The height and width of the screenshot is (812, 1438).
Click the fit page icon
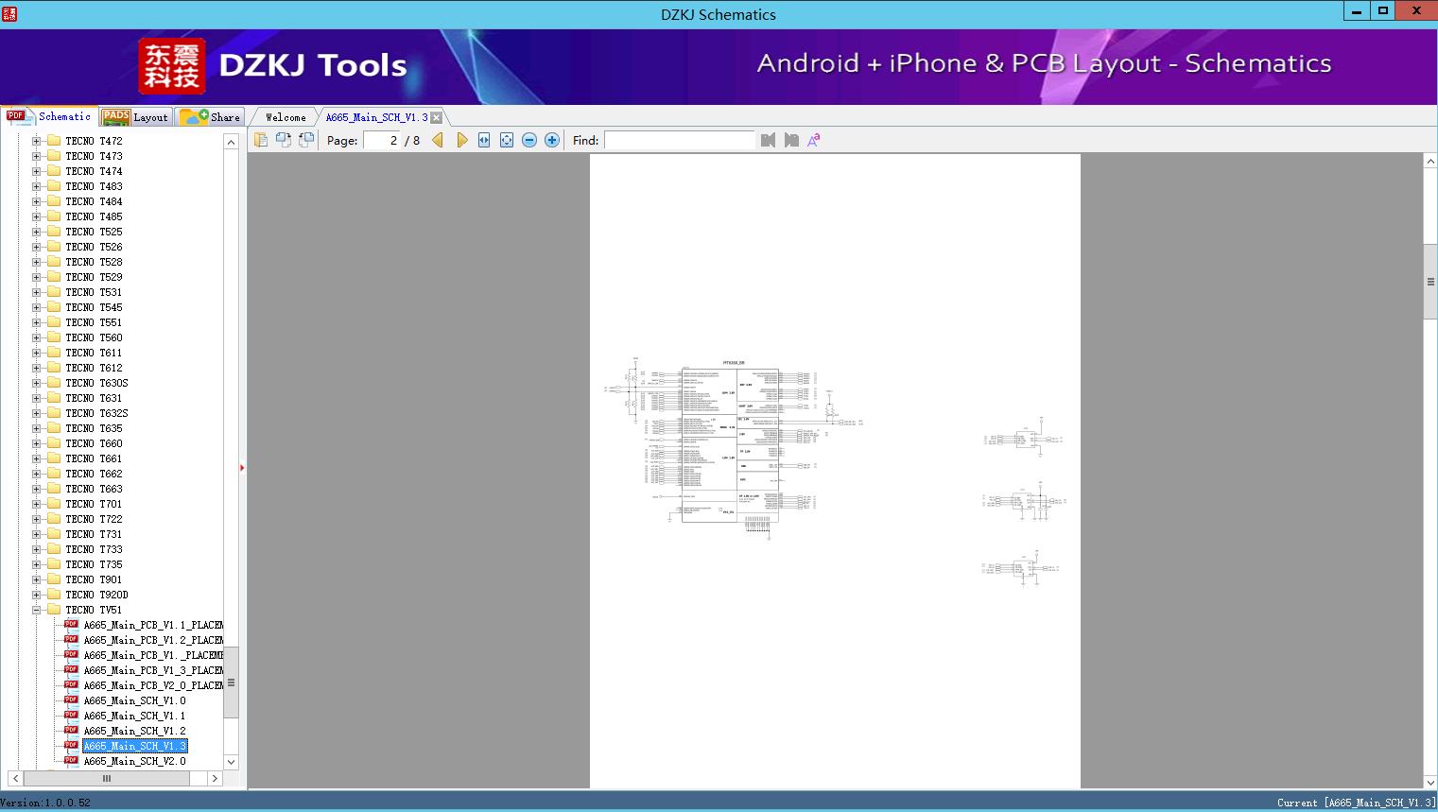click(507, 140)
